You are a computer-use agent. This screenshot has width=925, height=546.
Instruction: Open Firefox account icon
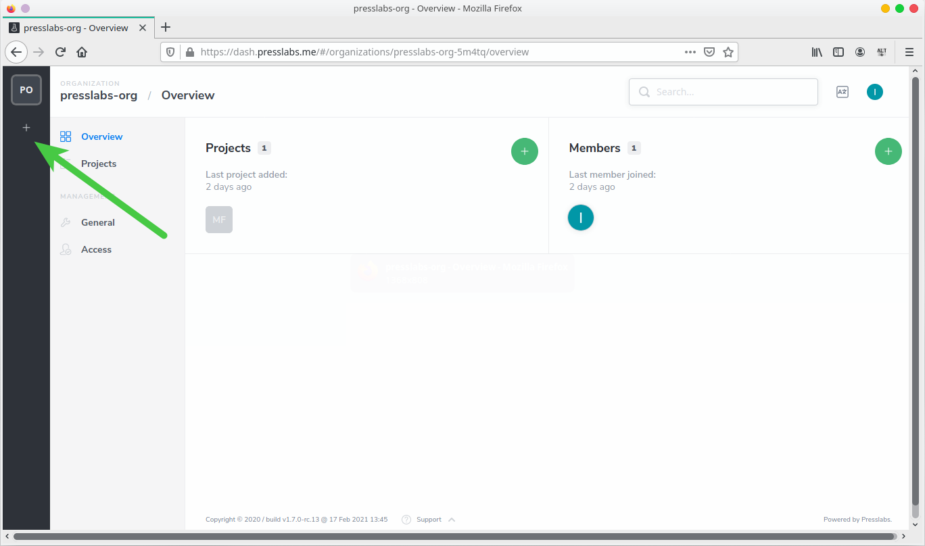click(x=860, y=52)
